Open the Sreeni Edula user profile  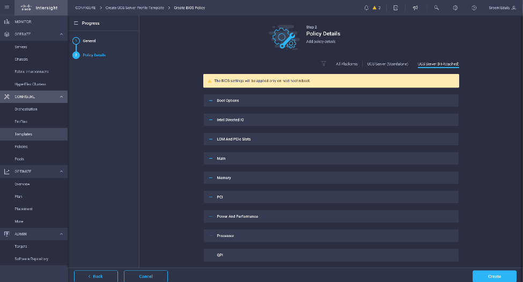coord(502,8)
